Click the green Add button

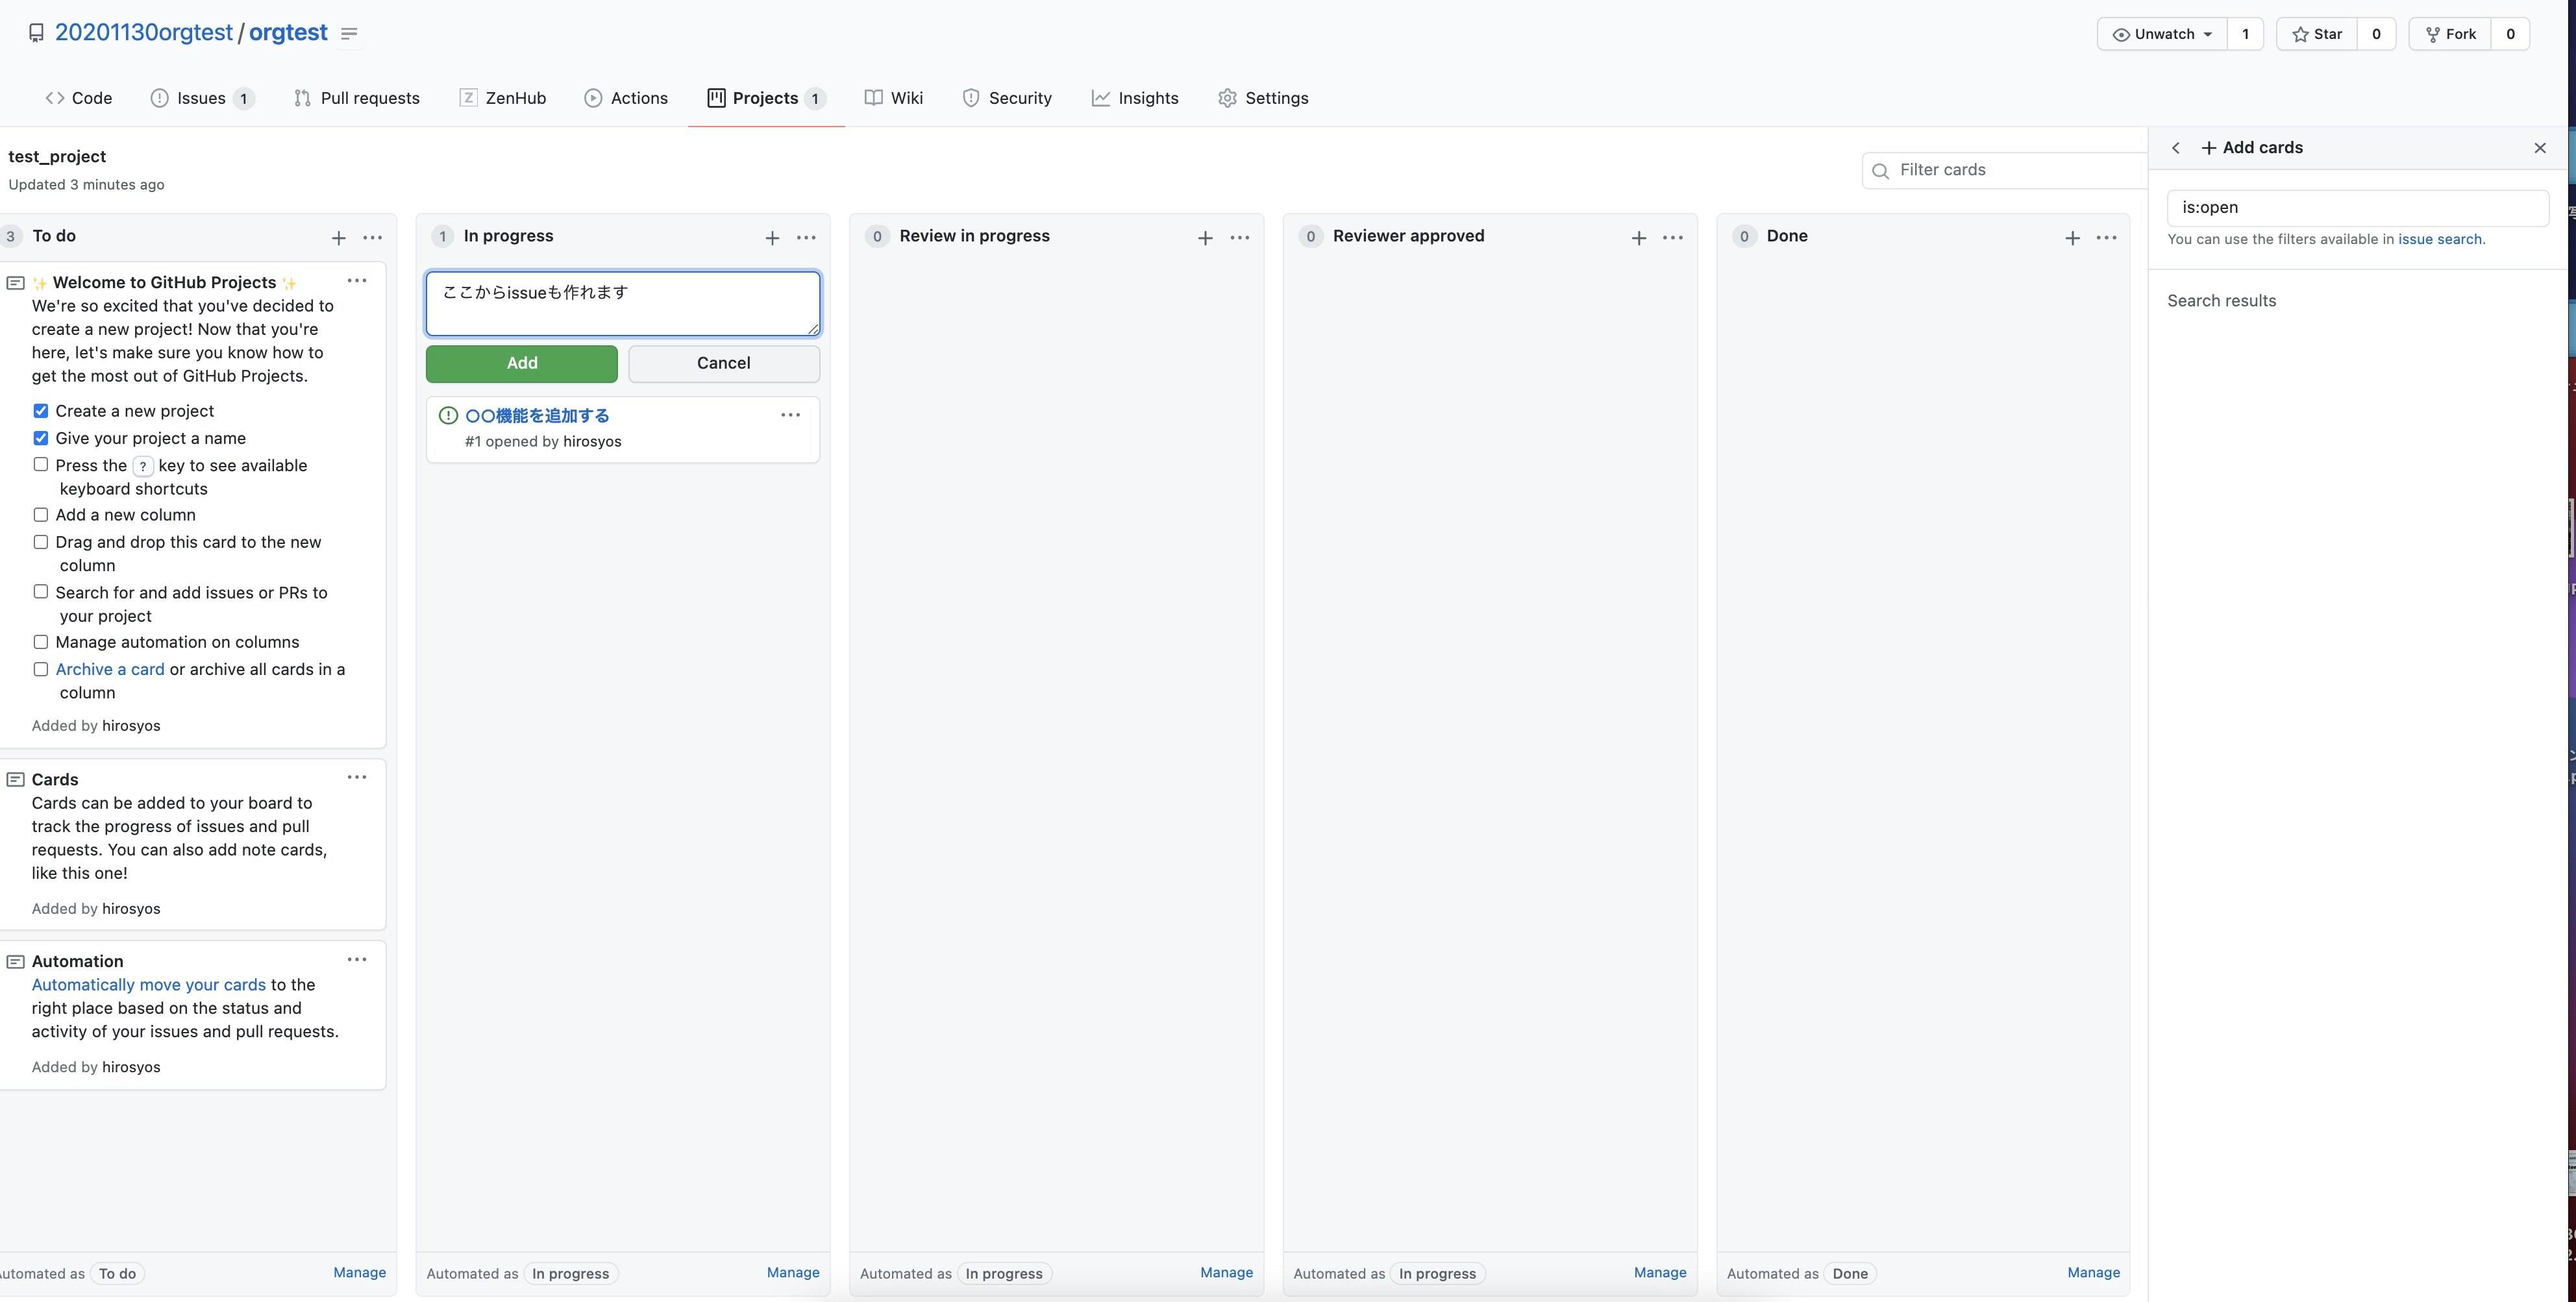pyautogui.click(x=521, y=363)
